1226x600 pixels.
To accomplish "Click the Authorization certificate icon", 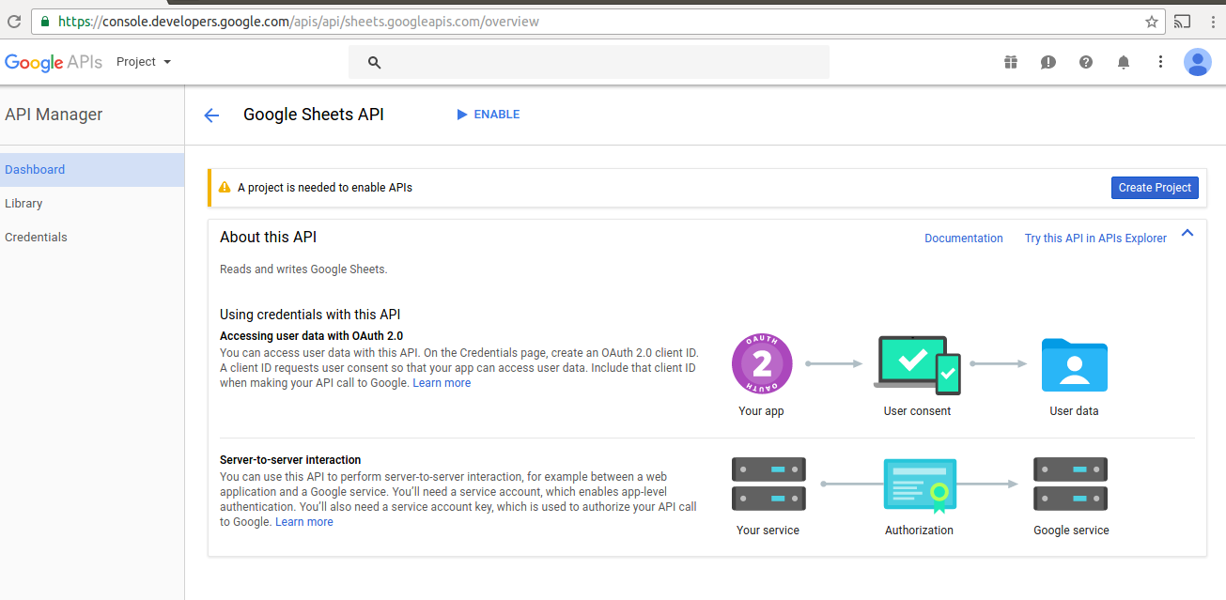I will 920,486.
